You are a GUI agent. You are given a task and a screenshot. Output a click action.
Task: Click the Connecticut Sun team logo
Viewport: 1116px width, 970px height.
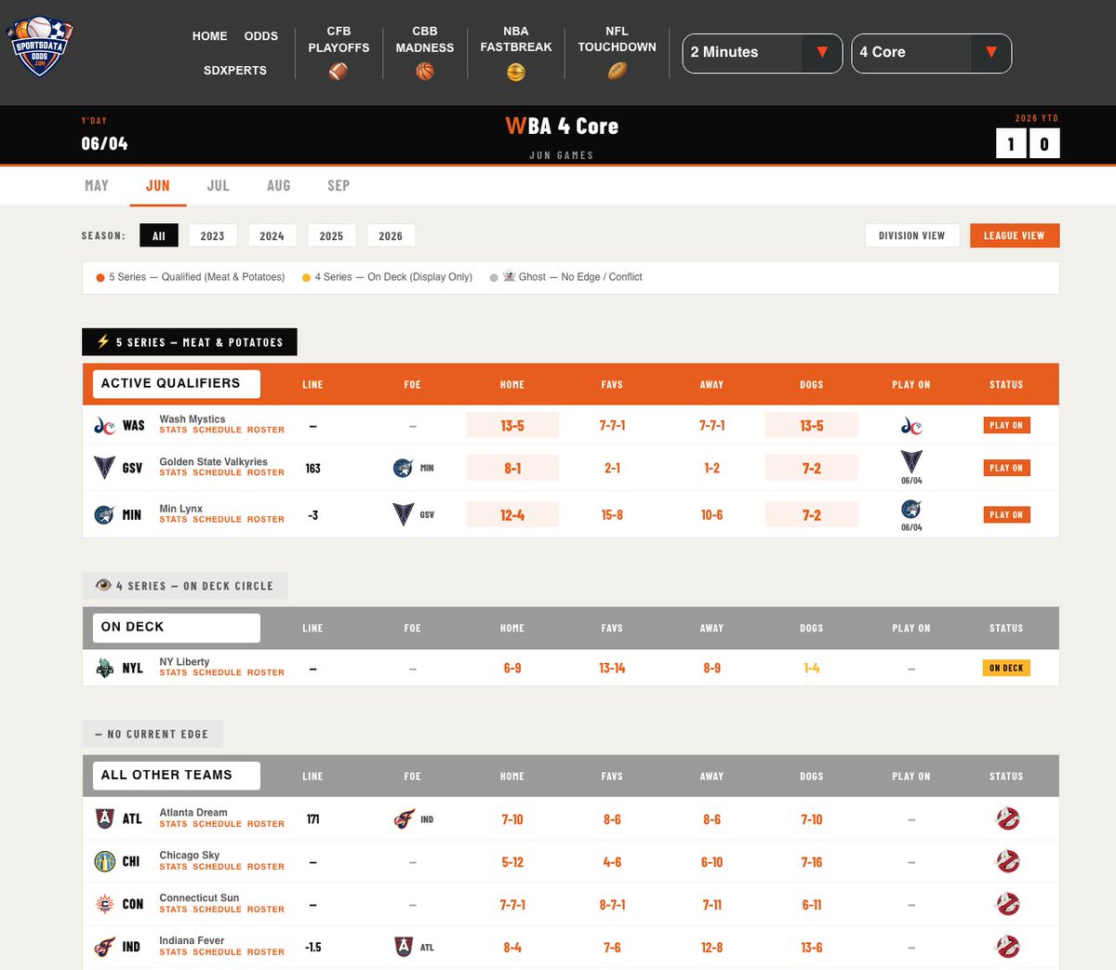tap(105, 904)
